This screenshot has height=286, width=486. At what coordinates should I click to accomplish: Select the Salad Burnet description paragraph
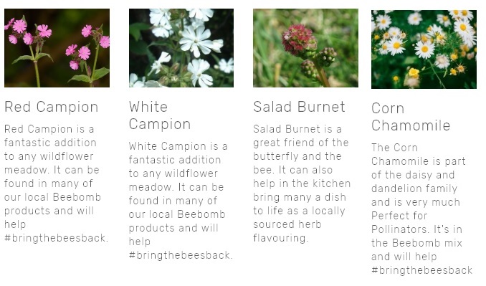coord(302,183)
